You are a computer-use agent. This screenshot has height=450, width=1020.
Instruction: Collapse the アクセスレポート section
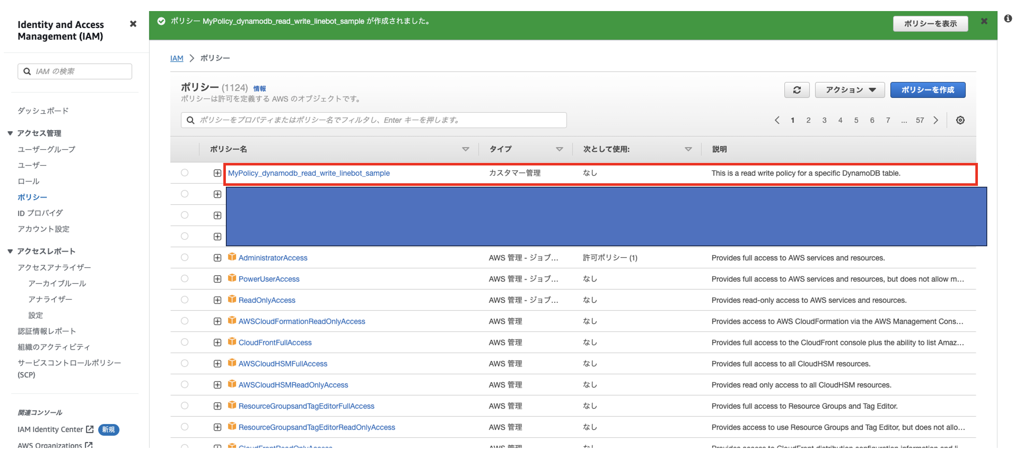[10, 251]
